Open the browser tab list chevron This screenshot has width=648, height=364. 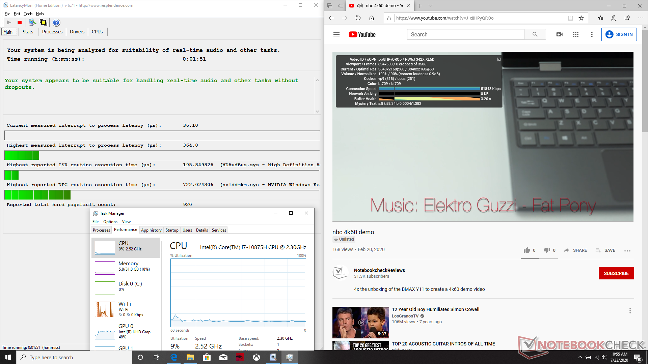(x=430, y=6)
